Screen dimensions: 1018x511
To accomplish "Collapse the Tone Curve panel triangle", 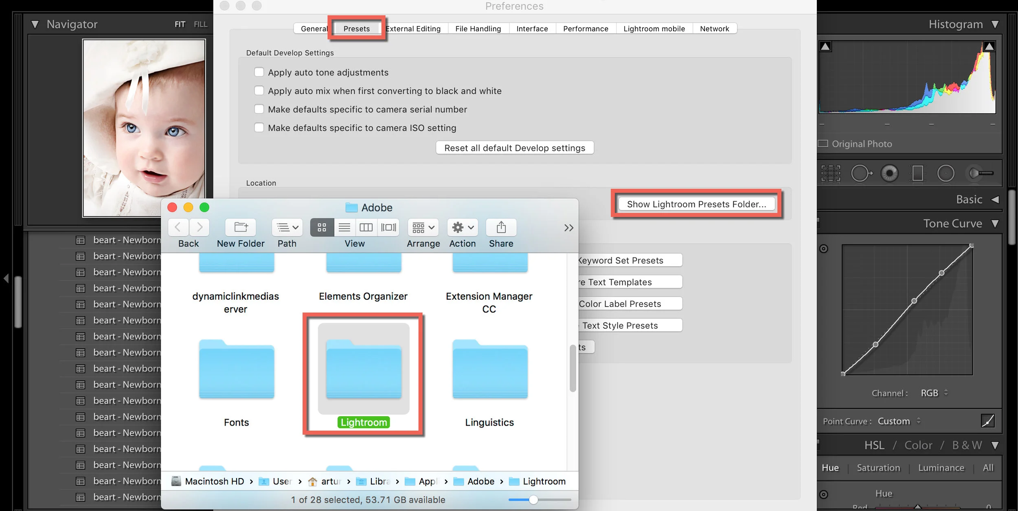I will pyautogui.click(x=995, y=224).
